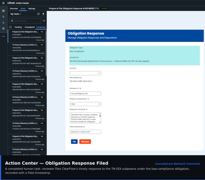Open Prepare & File Obligation task #100159153

point(27,62)
